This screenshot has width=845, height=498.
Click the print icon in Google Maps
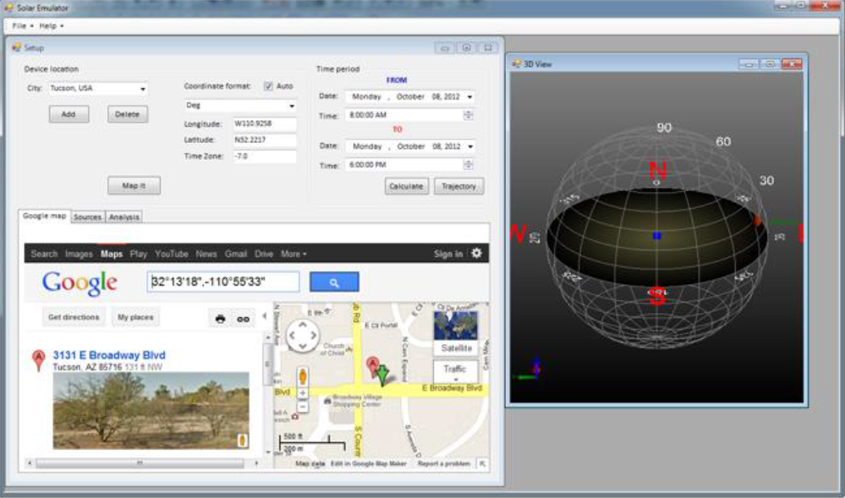click(220, 319)
